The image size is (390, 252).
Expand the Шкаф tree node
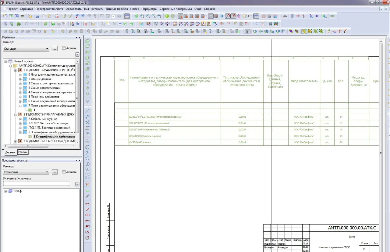pos(6,191)
